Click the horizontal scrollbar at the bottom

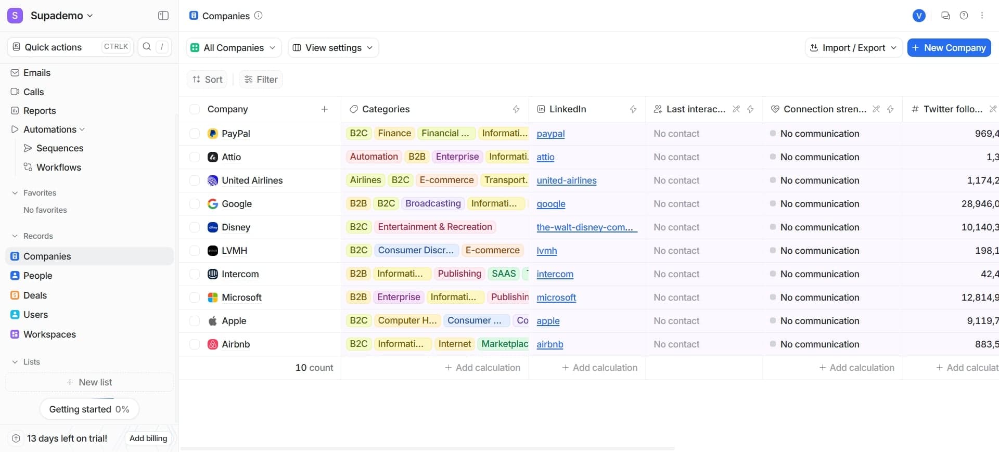[428, 448]
